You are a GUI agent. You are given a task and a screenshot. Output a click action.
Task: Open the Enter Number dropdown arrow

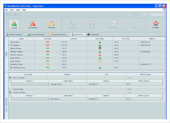(x=163, y=15)
